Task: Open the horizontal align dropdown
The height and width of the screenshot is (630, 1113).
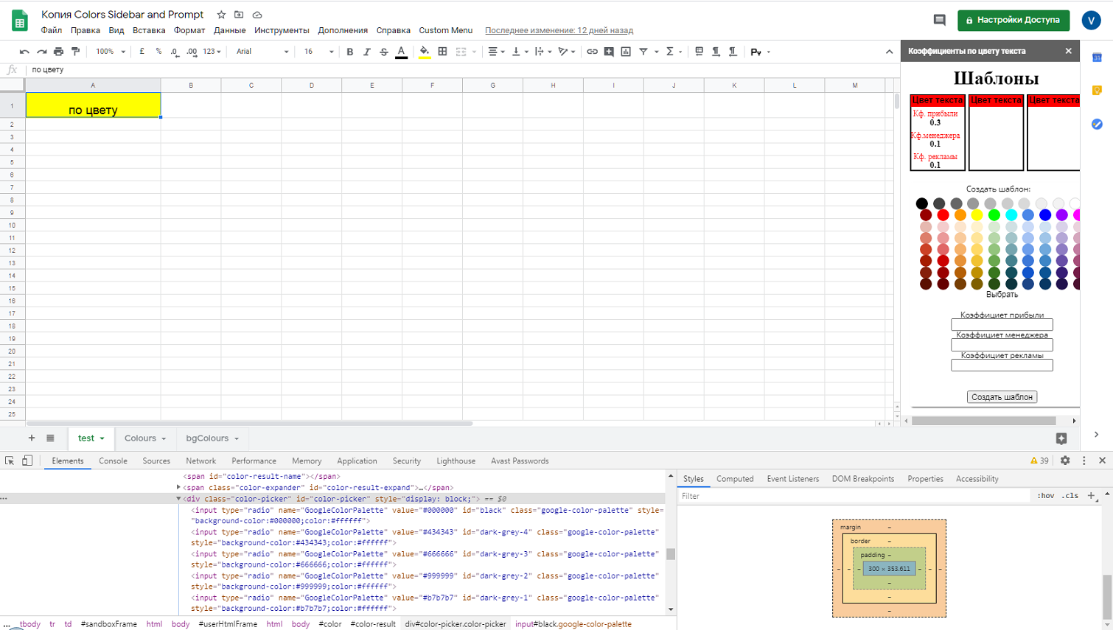Action: tap(496, 52)
